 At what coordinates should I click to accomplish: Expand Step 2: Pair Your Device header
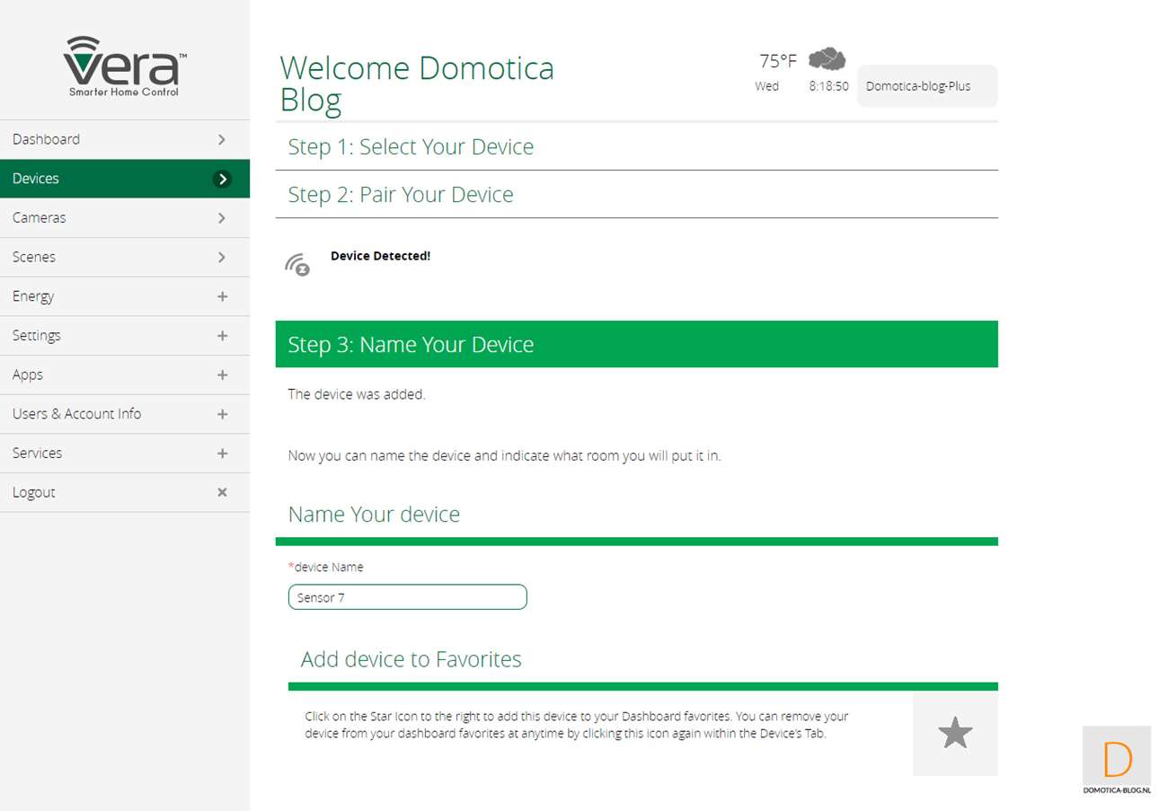[x=401, y=195]
